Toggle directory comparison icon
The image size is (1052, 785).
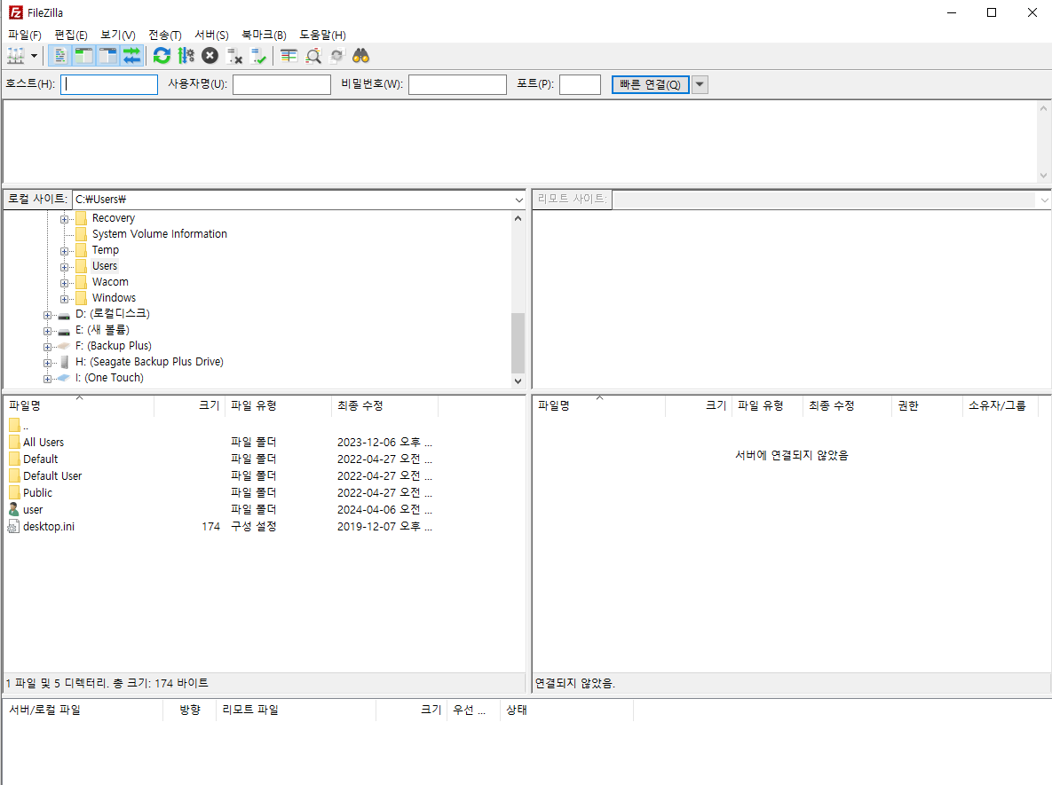pos(313,56)
